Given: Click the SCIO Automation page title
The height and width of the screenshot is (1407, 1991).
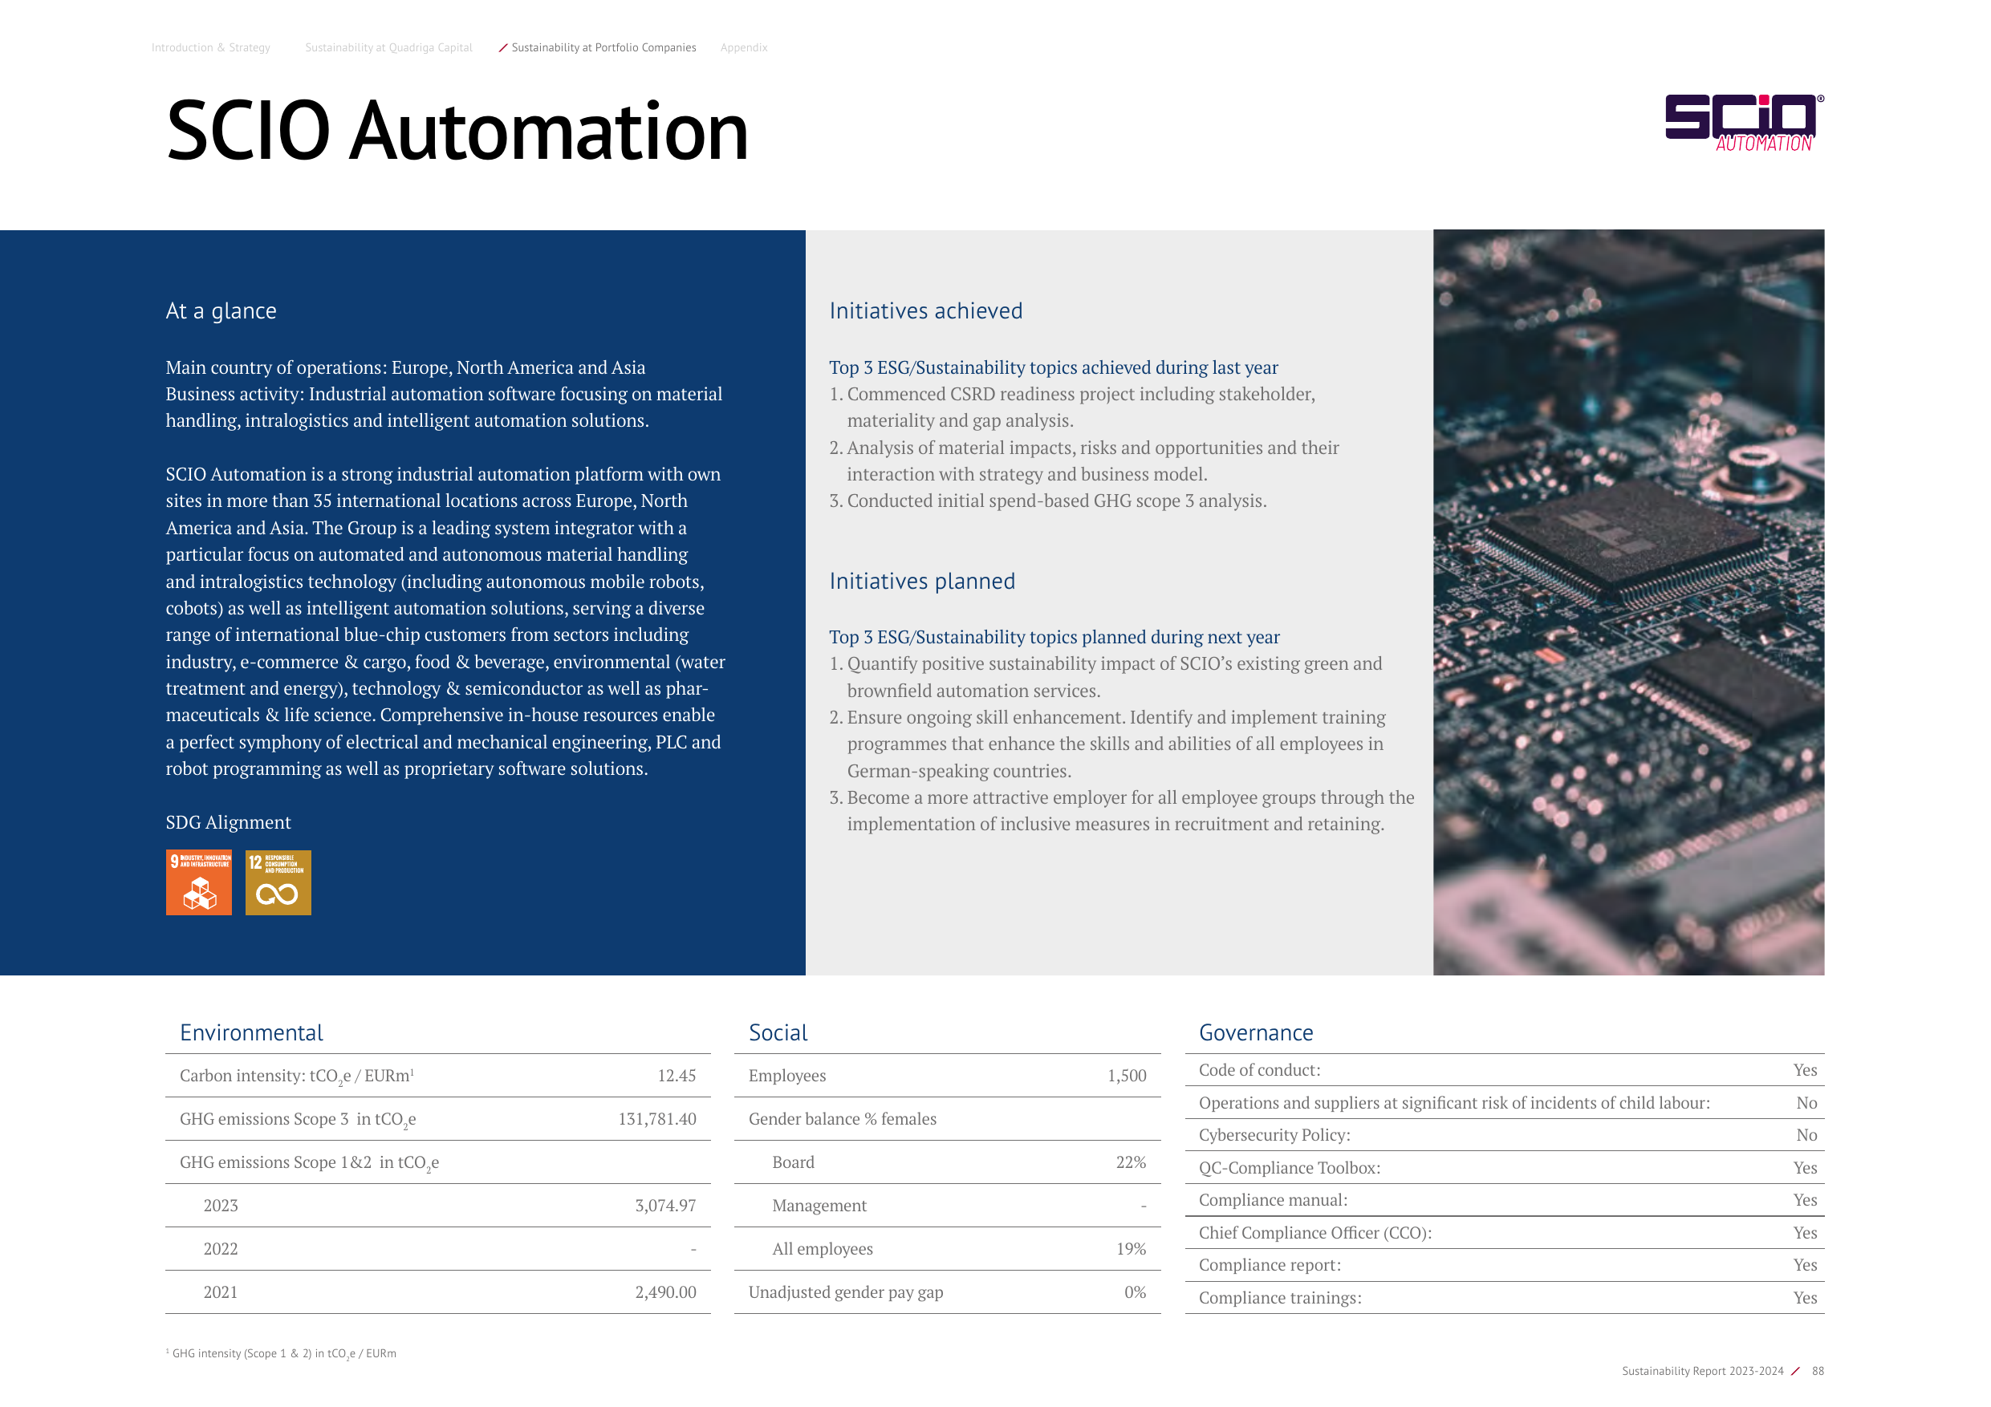Looking at the screenshot, I should pos(457,131).
